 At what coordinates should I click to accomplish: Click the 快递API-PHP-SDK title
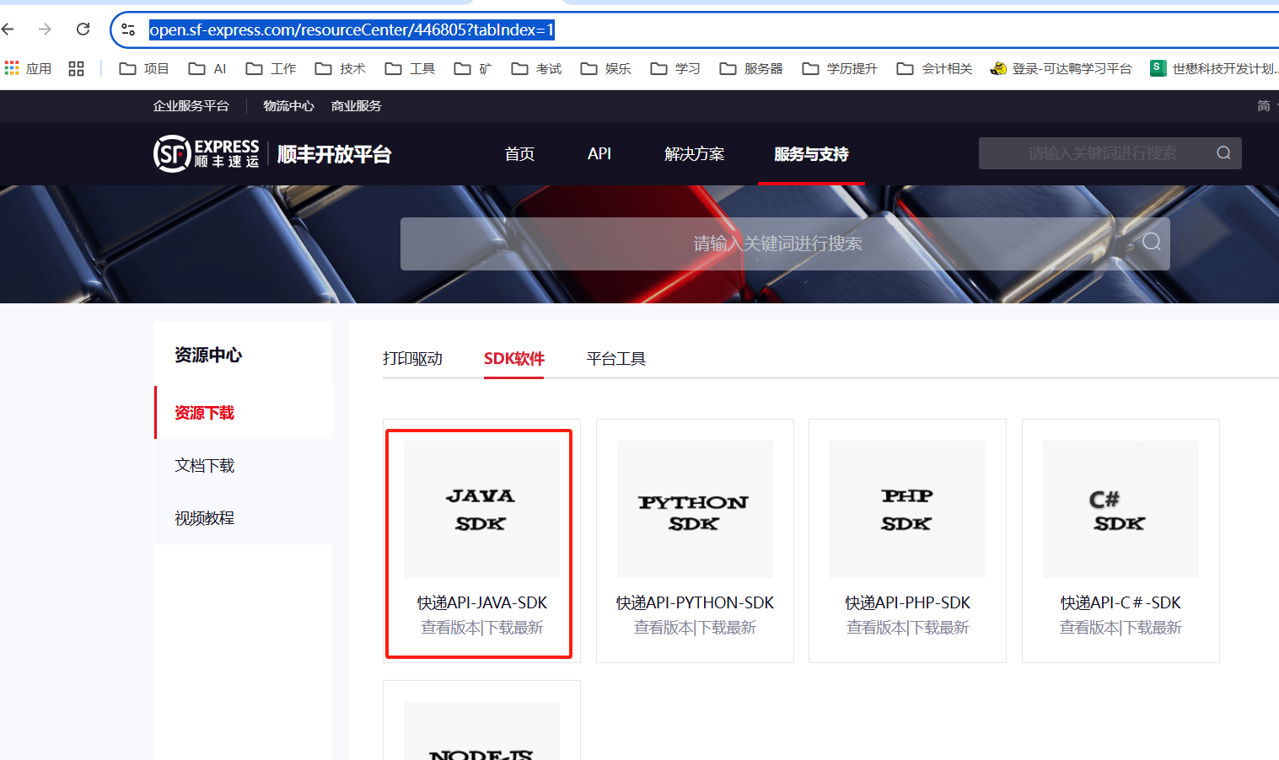[907, 603]
